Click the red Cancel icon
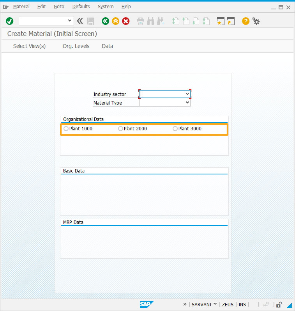Viewport: 295px width, 311px height. tap(125, 21)
